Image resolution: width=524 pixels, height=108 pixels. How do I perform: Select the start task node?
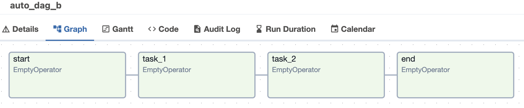[67, 75]
